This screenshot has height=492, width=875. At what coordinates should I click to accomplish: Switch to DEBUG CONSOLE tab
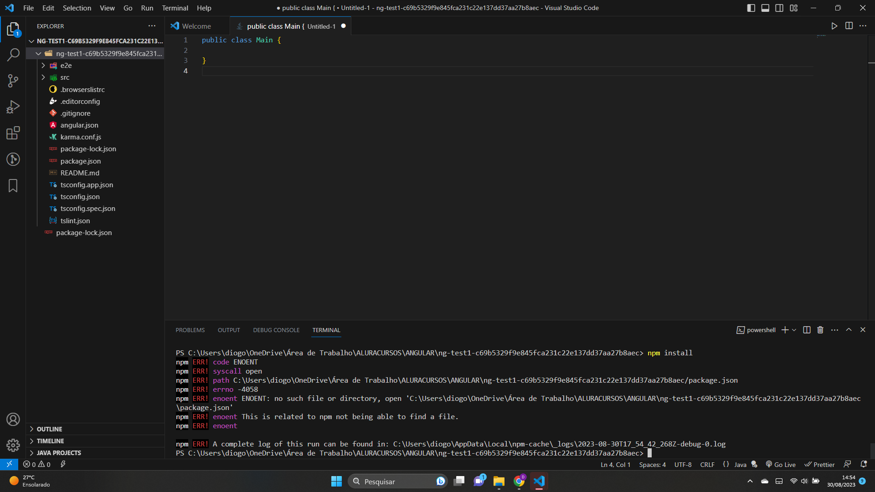coord(276,330)
